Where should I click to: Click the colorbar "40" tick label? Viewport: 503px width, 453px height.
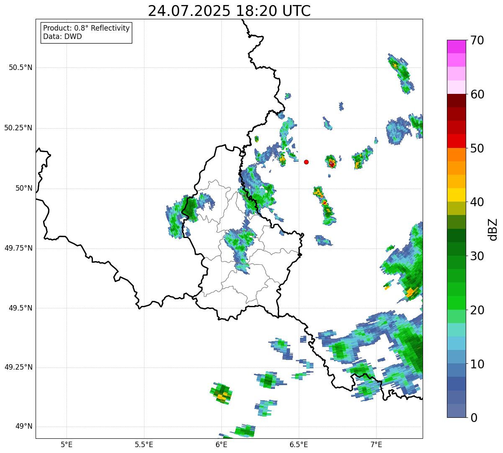[x=477, y=202]
